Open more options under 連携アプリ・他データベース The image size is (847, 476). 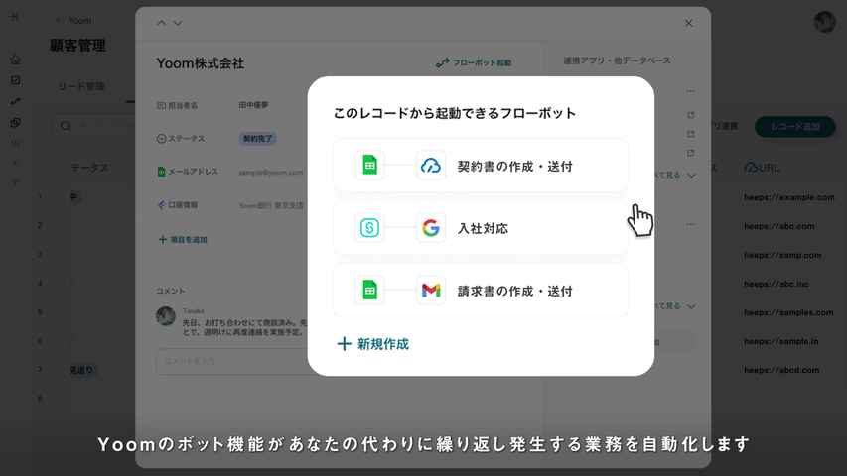point(691,90)
